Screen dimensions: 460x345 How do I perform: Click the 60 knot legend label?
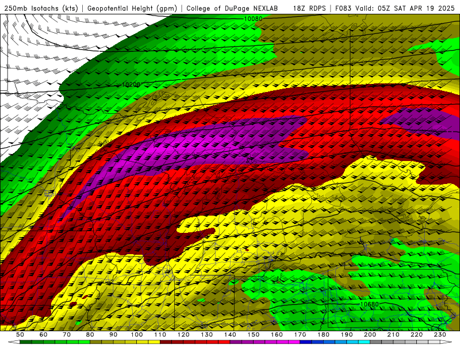tap(43, 335)
